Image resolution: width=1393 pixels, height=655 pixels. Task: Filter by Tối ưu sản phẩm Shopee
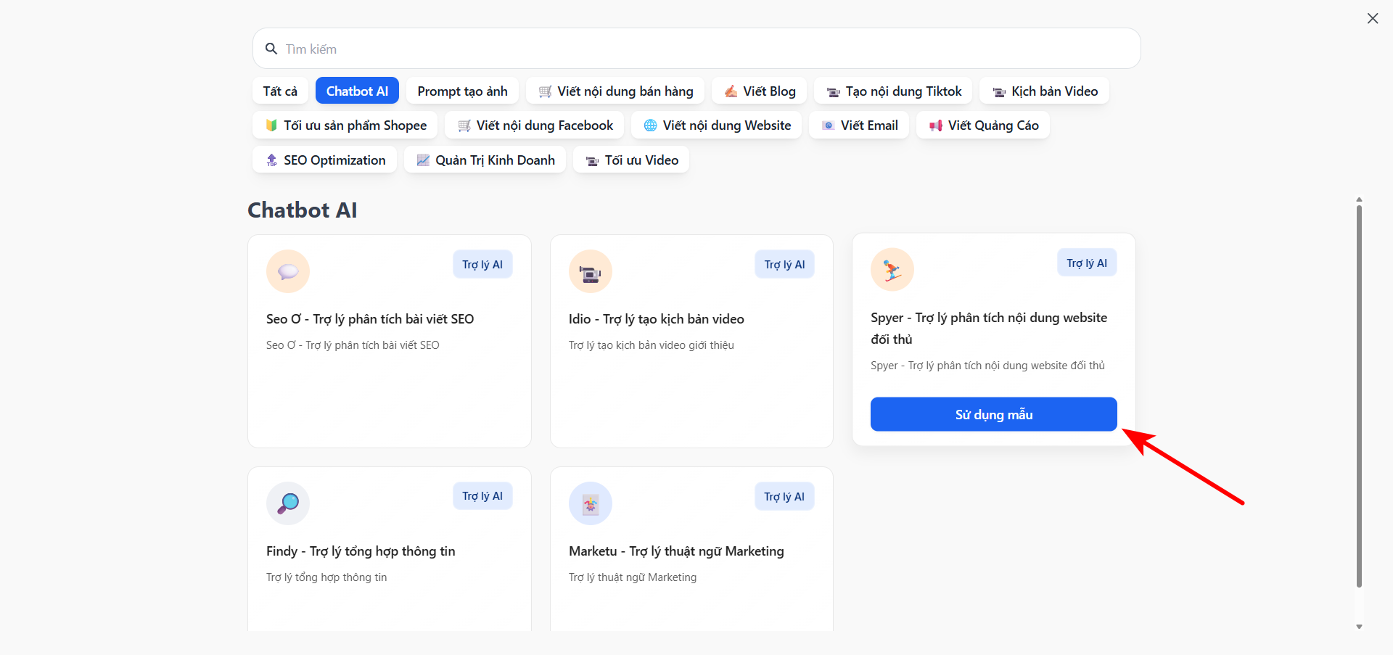click(345, 125)
